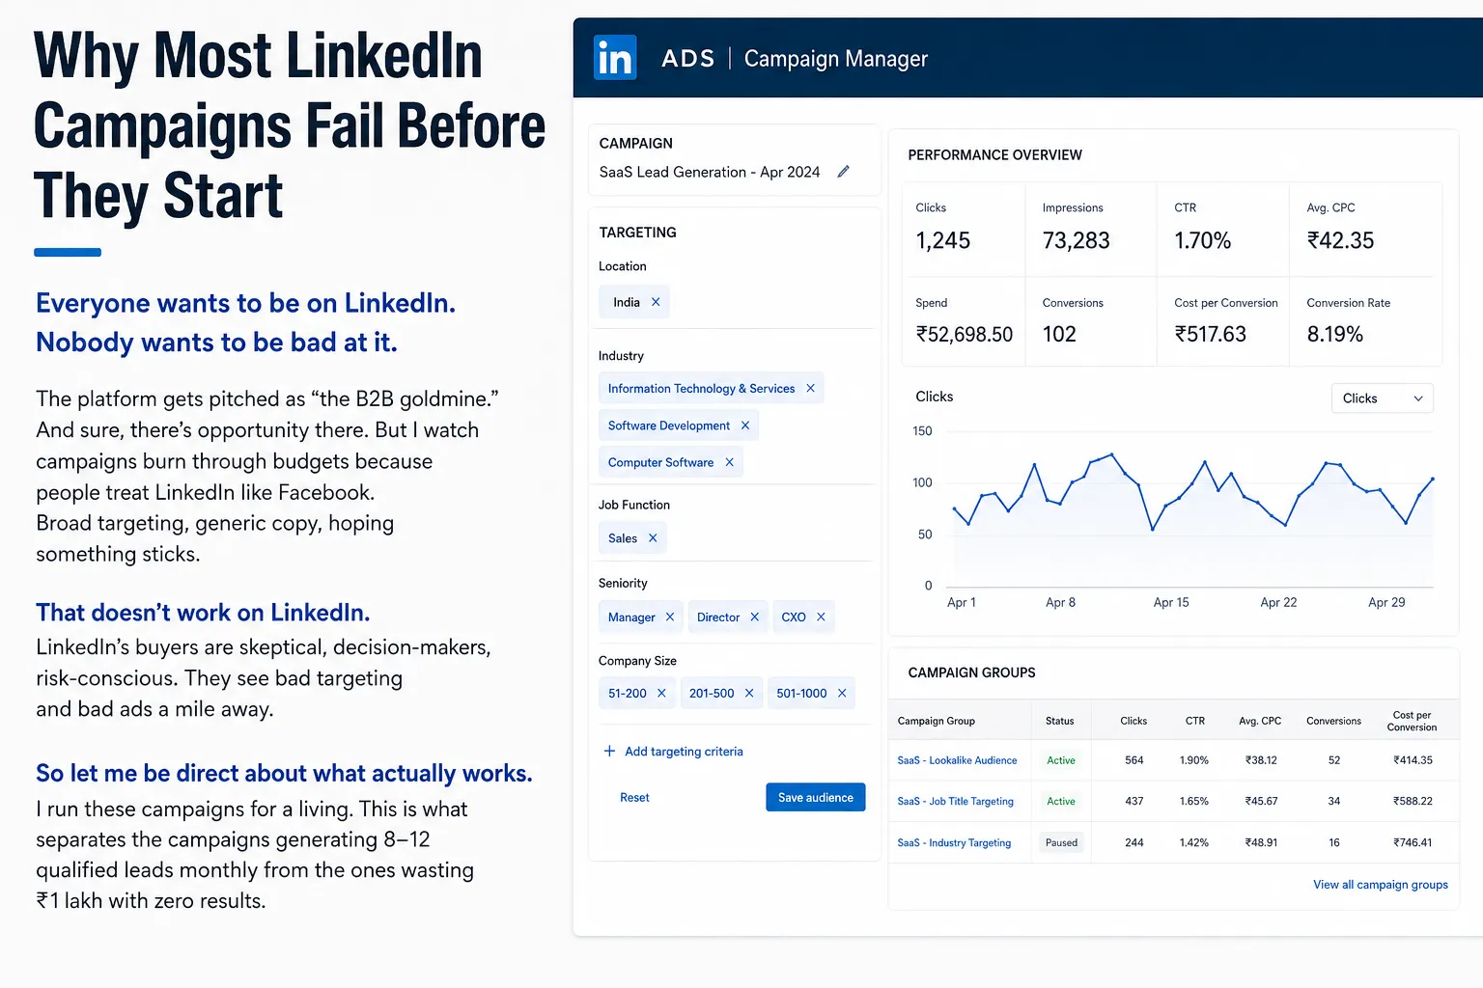Click the Reset button

pos(634,798)
